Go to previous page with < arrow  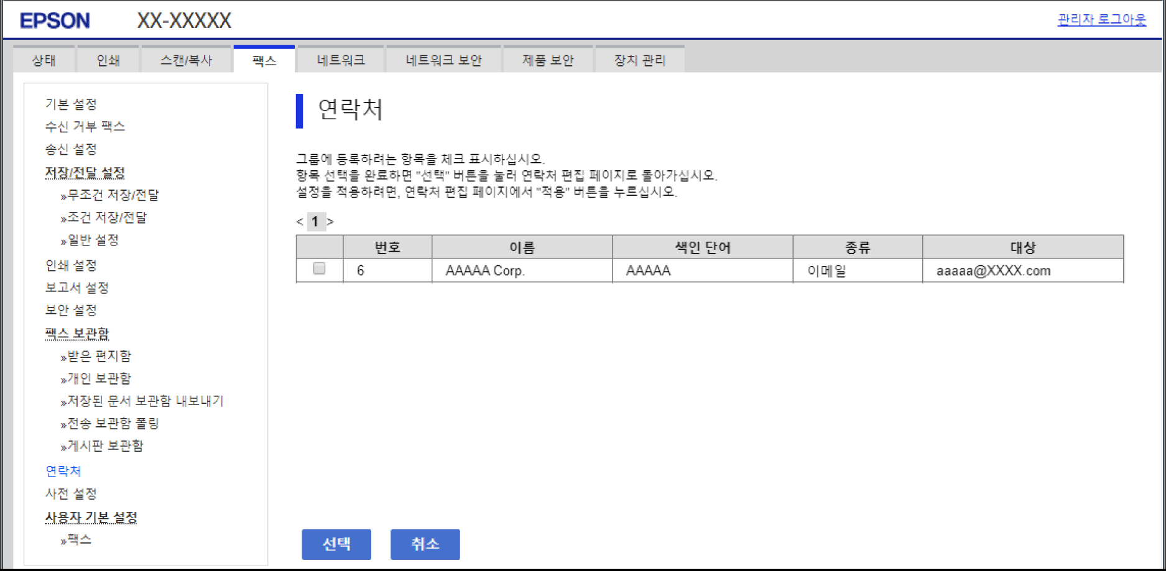tap(300, 222)
